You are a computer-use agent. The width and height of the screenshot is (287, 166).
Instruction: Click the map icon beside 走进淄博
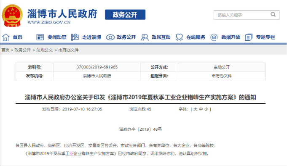click(x=75, y=37)
